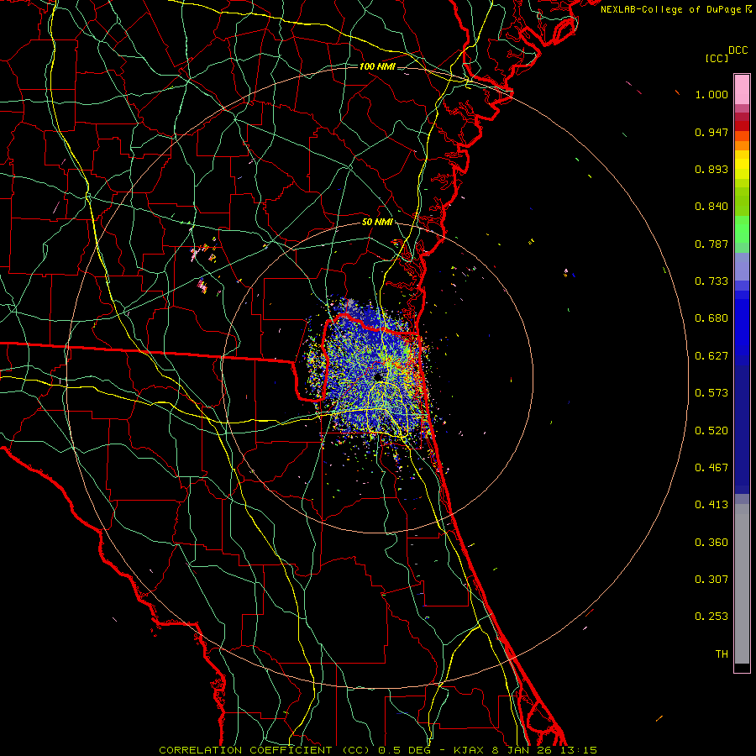
Task: Click the 0.307 scale value
Action: click(x=711, y=580)
